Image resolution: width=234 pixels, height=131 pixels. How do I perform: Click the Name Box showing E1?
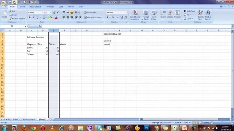pyautogui.click(x=12, y=26)
